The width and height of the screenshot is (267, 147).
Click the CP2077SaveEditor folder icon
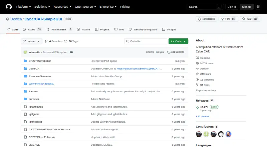pos(25,61)
